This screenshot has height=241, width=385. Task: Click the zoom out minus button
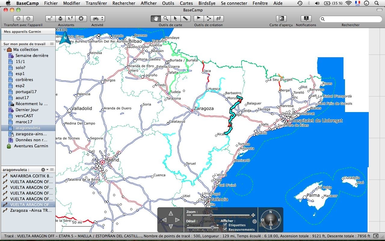[x=189, y=215]
